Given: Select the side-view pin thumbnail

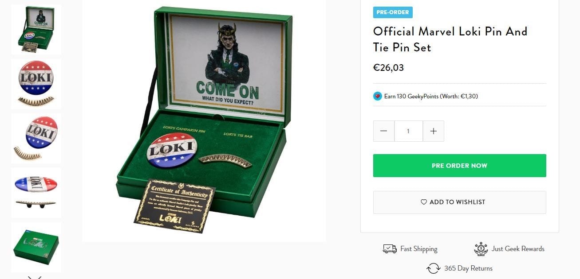Looking at the screenshot, I should [x=36, y=193].
